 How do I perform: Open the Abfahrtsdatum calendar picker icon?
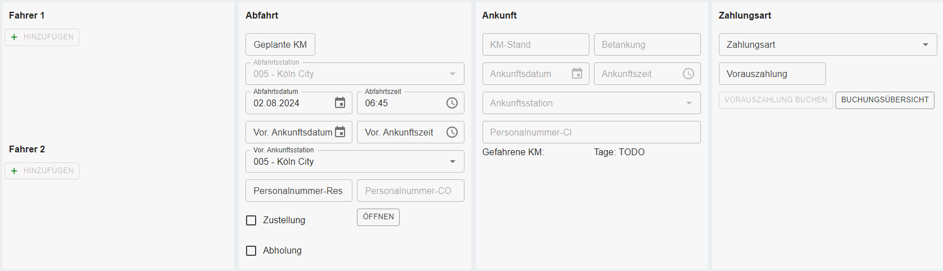pos(340,103)
